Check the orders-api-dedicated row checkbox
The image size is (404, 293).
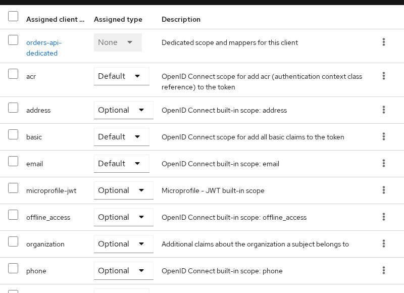[13, 40]
